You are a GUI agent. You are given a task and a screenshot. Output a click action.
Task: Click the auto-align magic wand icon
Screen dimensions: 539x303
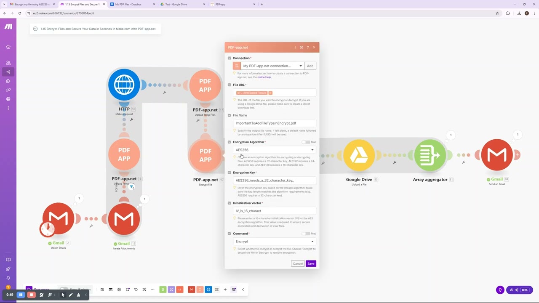click(x=144, y=290)
